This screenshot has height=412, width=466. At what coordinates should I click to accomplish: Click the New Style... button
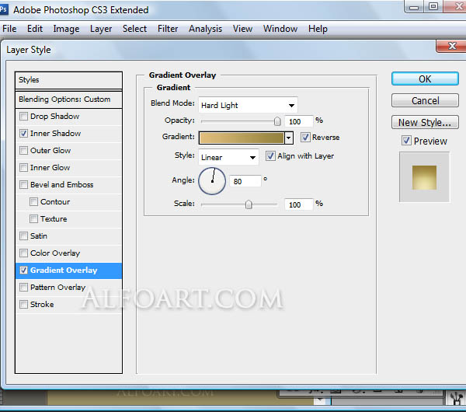(425, 122)
